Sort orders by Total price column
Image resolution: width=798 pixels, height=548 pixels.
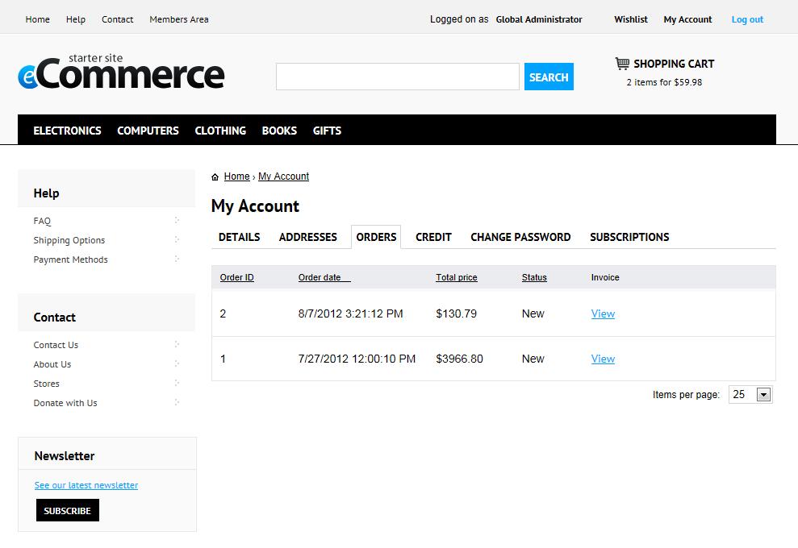457,277
